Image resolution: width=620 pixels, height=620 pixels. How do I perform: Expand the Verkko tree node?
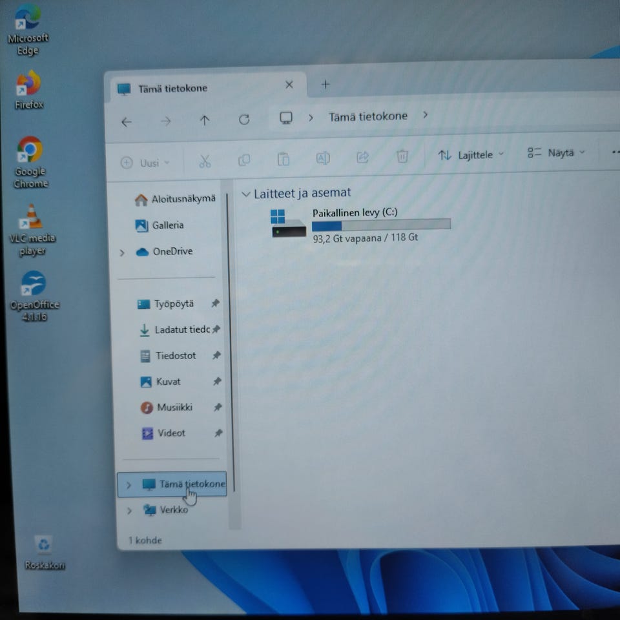click(x=129, y=510)
